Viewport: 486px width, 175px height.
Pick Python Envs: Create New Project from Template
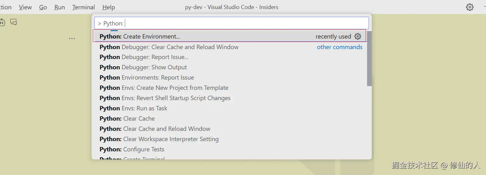pos(164,88)
